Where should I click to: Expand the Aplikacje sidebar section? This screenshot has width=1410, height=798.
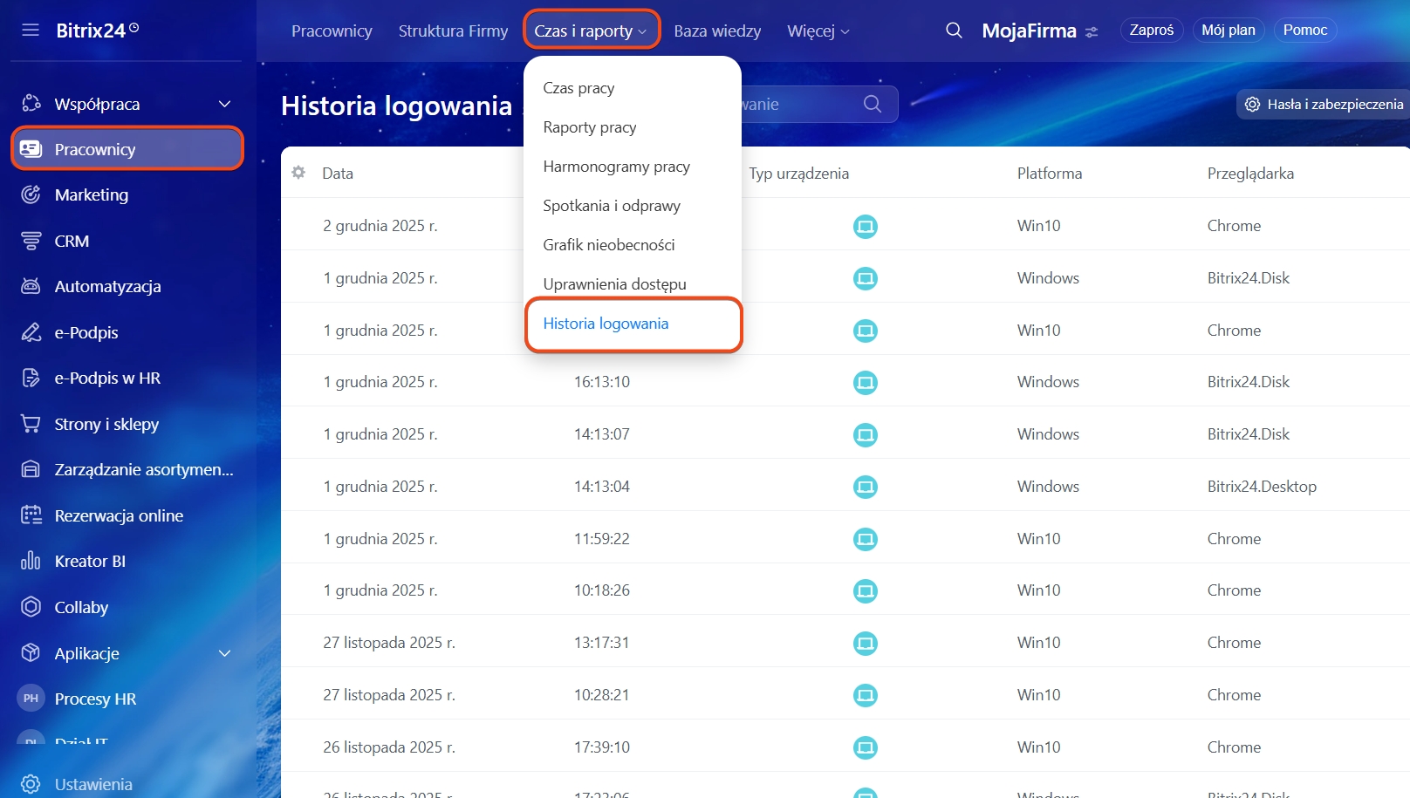pyautogui.click(x=224, y=653)
